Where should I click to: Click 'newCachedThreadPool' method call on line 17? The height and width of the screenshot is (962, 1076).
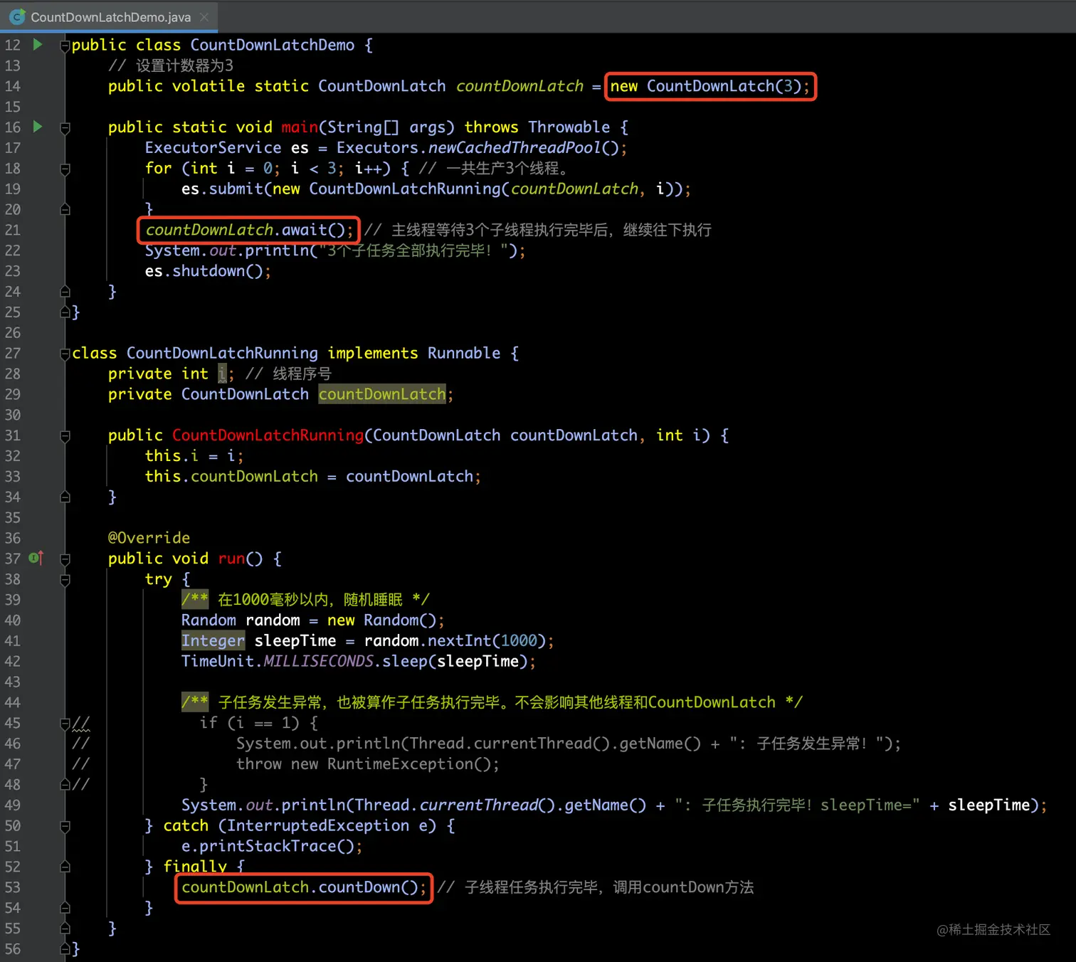[514, 148]
